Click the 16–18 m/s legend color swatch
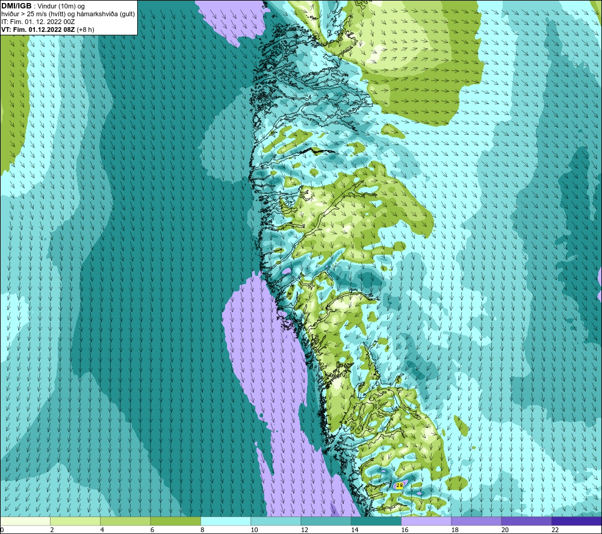 tap(427, 521)
